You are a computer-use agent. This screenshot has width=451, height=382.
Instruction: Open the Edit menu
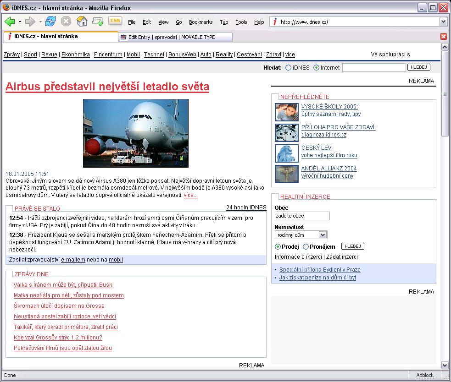[147, 22]
